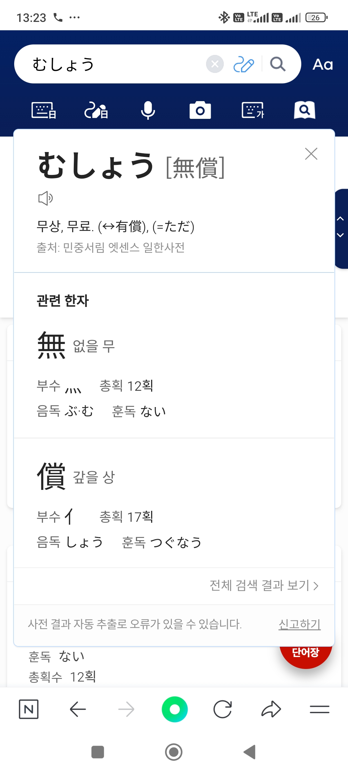348x773 pixels.
Task: Close the むしょう definition popup
Action: 311,154
